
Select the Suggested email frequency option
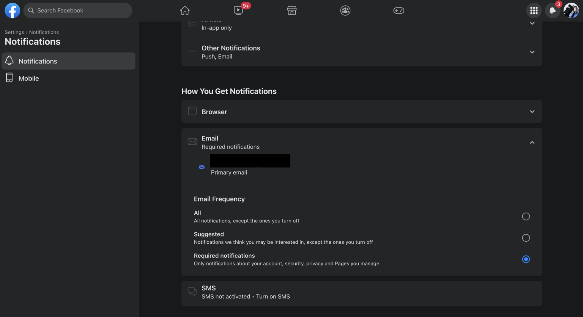[x=526, y=238]
